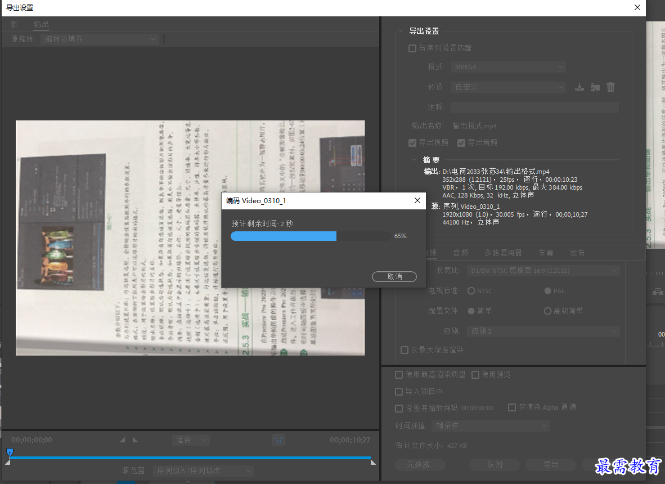Viewport: 665px width, 484px height.
Task: Click the import preset icon
Action: coord(595,87)
